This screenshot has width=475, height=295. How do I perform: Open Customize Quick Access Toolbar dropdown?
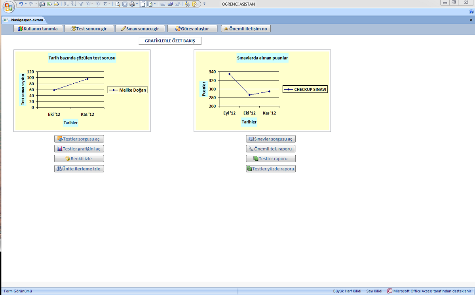[x=205, y=4]
